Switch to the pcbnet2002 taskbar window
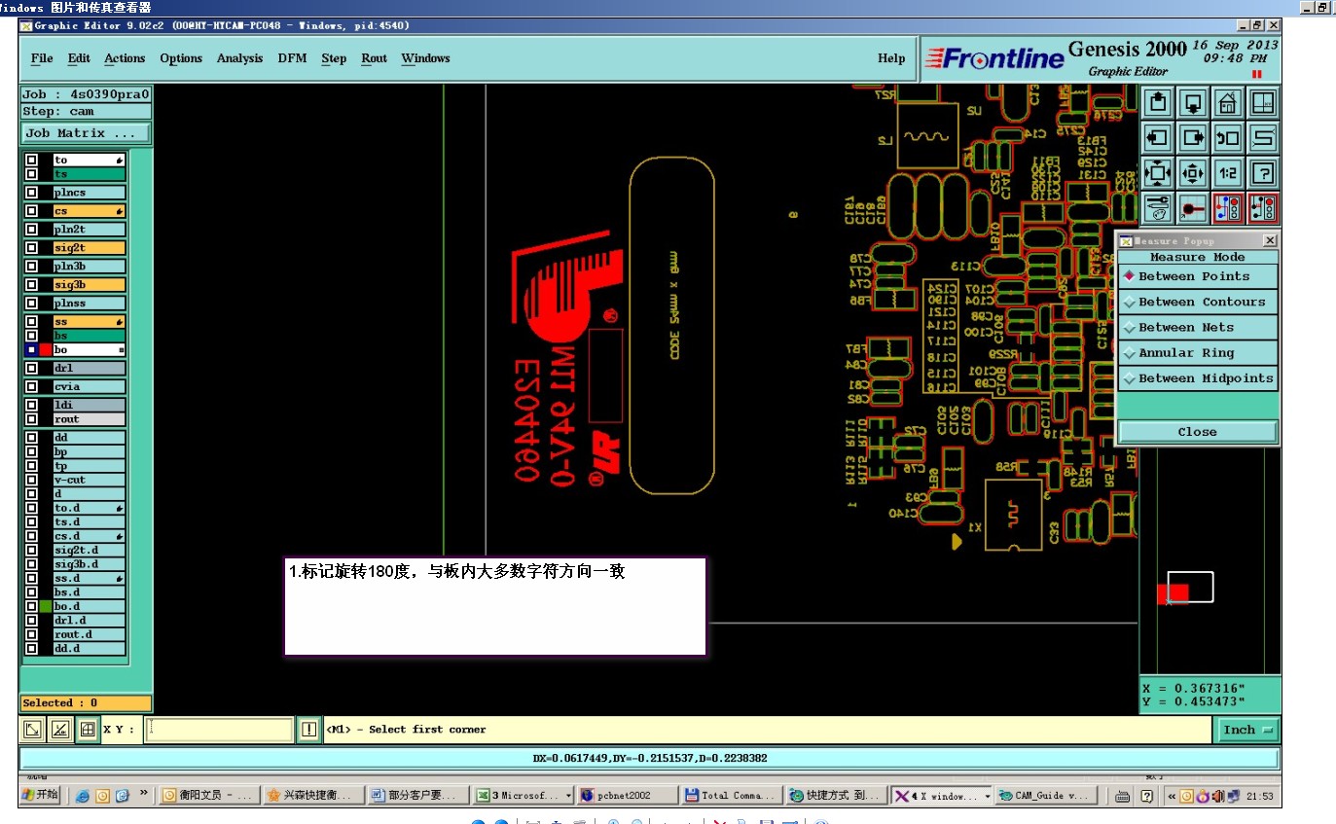This screenshot has height=824, width=1336. [x=628, y=796]
